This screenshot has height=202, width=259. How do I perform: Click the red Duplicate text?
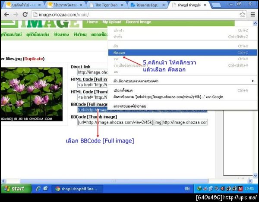(34, 59)
